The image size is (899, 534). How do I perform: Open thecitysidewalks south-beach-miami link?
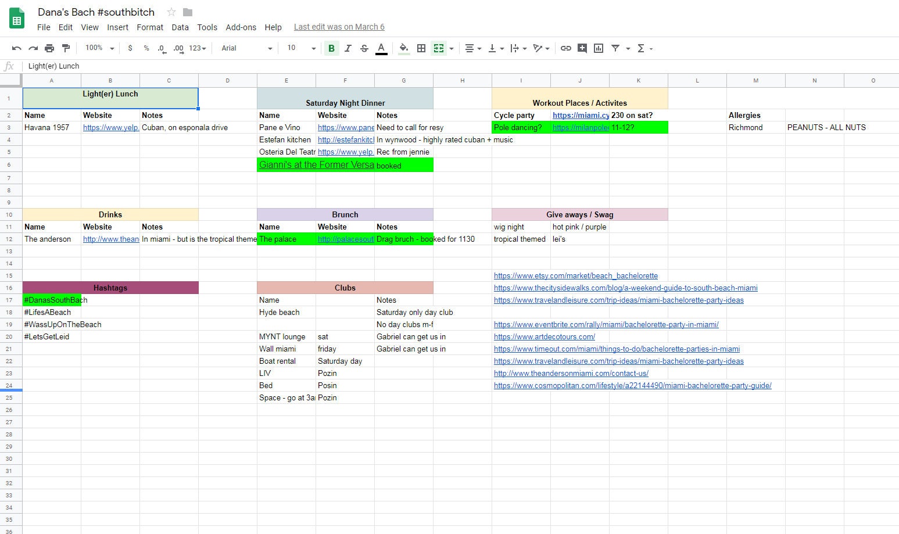[x=626, y=288]
